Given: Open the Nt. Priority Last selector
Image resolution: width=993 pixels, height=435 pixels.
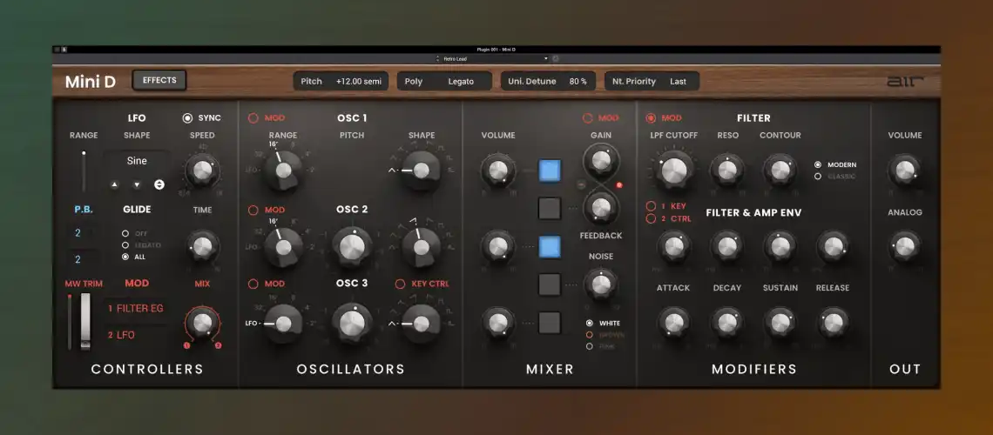Looking at the screenshot, I should (x=652, y=81).
